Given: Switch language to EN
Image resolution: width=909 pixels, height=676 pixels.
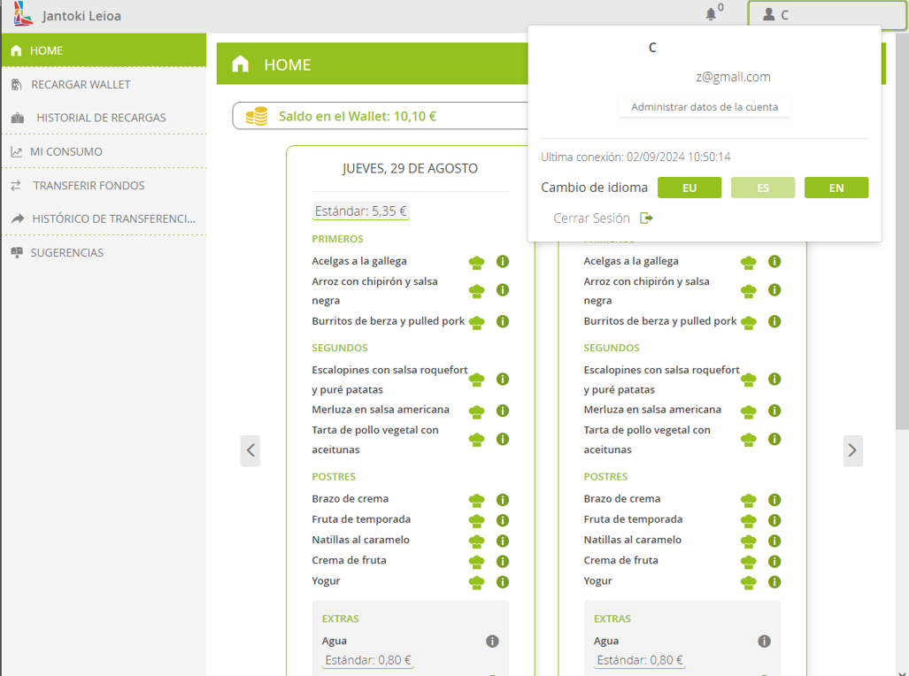Looking at the screenshot, I should (x=836, y=188).
